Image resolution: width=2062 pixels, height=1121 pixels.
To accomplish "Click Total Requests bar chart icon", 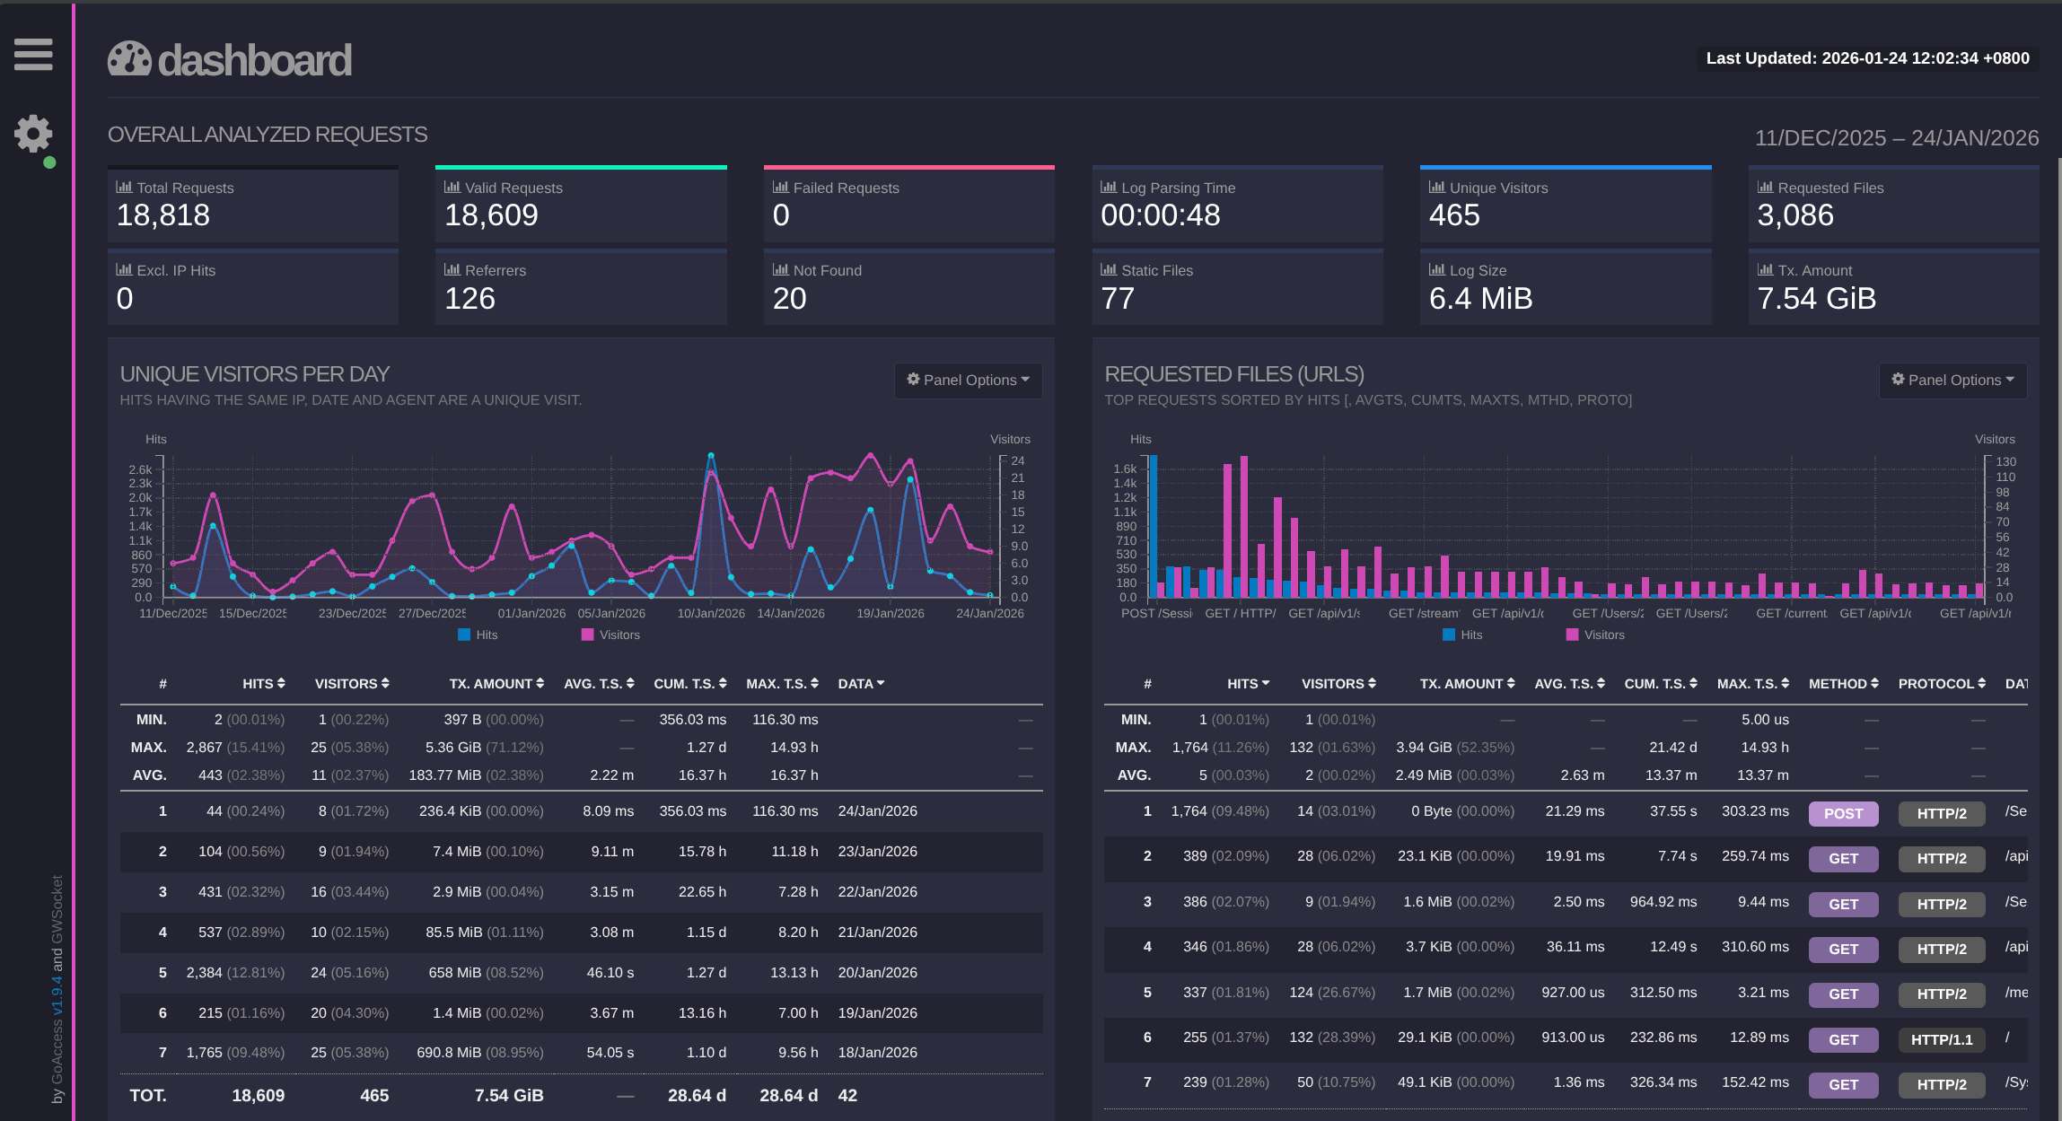I will 124,187.
